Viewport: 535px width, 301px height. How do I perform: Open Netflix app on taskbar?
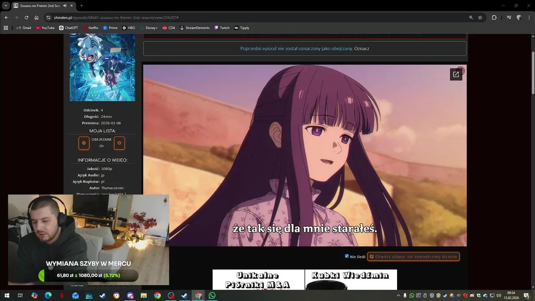(x=62, y=296)
